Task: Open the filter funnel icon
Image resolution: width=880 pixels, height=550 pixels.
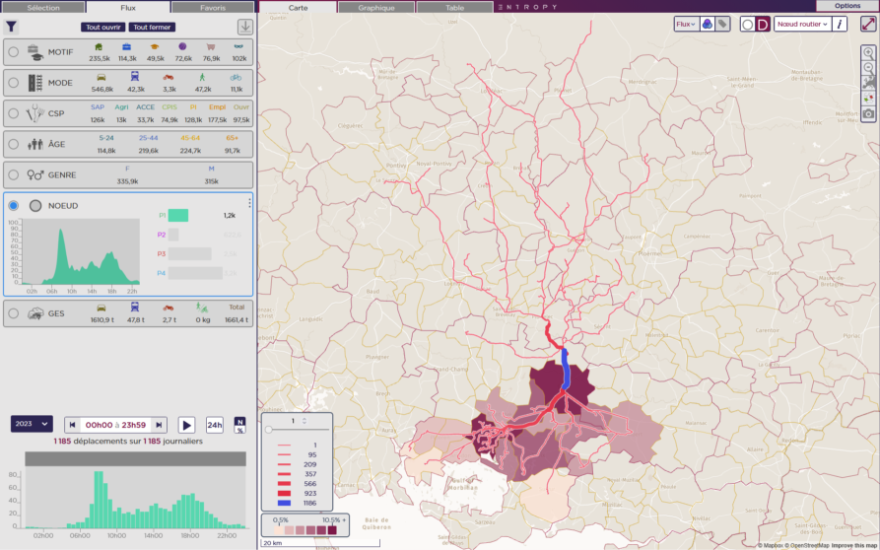Action: tap(11, 27)
